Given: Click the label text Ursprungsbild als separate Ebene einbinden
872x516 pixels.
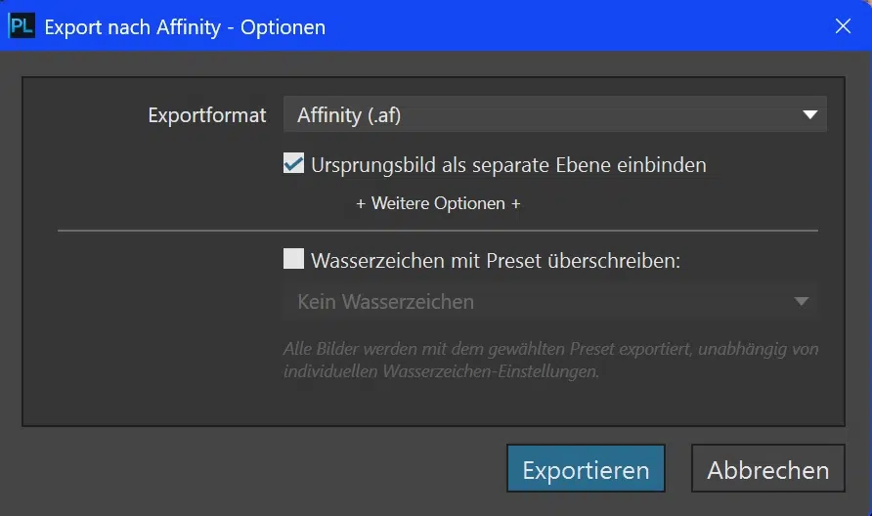Looking at the screenshot, I should [508, 165].
